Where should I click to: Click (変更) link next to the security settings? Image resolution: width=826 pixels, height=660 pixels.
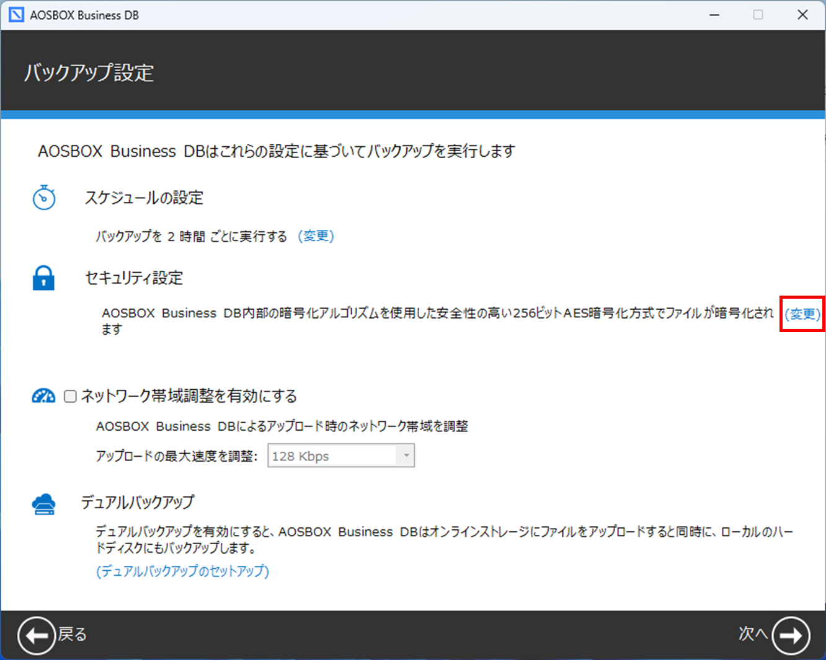point(802,314)
